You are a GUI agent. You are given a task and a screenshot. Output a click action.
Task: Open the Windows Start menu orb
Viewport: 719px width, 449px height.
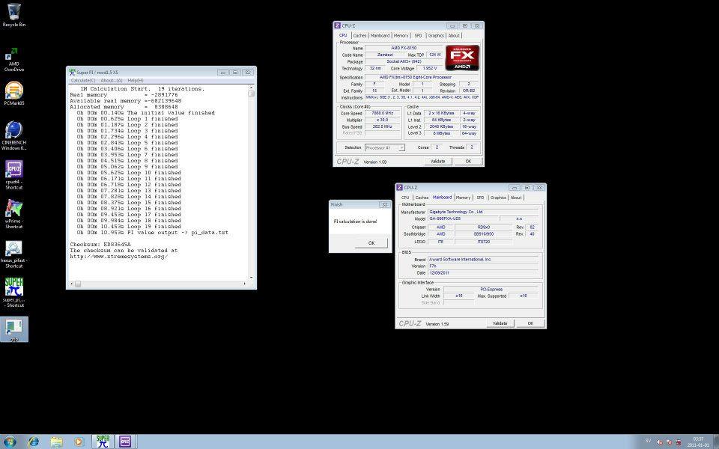click(x=10, y=442)
